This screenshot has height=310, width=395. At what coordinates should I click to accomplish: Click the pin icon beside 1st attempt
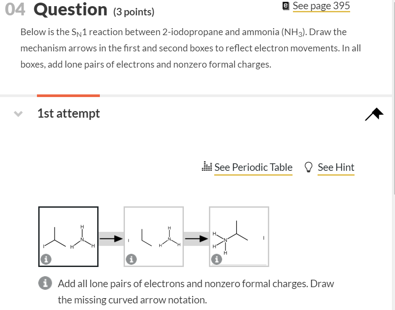click(x=374, y=114)
